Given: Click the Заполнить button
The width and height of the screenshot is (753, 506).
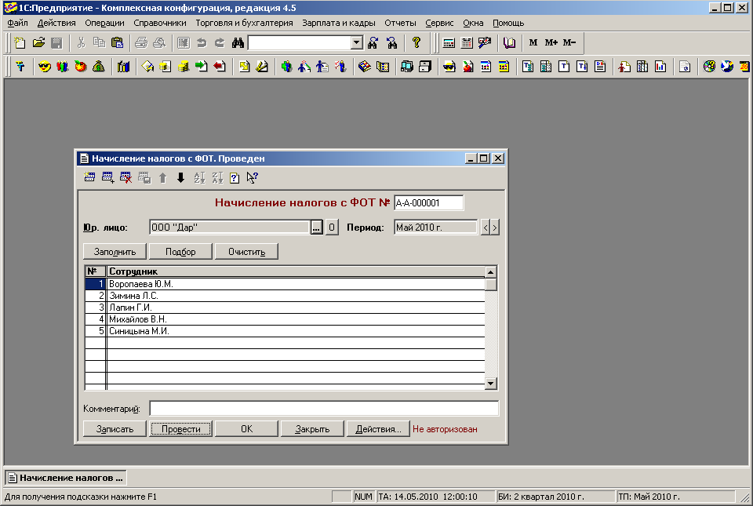Looking at the screenshot, I should (115, 252).
